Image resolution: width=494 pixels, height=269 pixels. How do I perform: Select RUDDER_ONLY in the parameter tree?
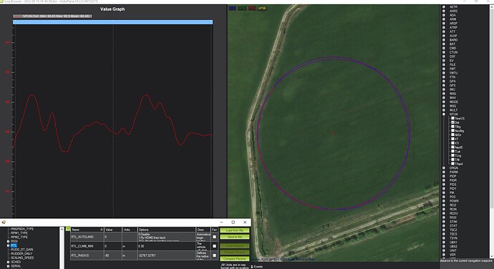click(21, 253)
